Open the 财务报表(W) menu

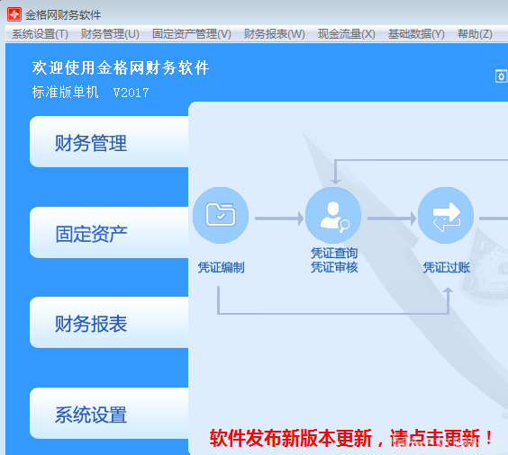tap(274, 34)
